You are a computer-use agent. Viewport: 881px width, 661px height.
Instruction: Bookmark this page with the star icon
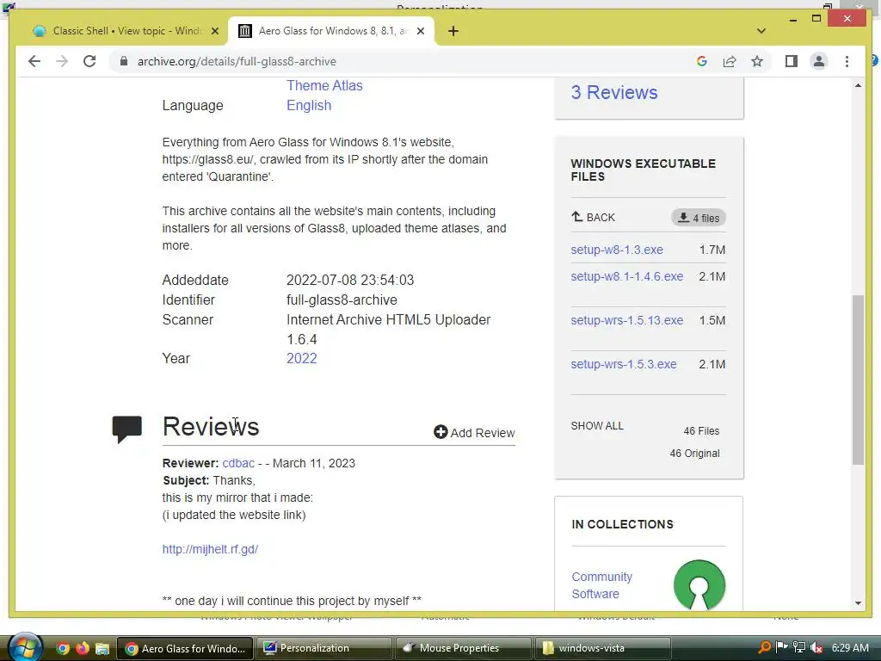pyautogui.click(x=757, y=61)
